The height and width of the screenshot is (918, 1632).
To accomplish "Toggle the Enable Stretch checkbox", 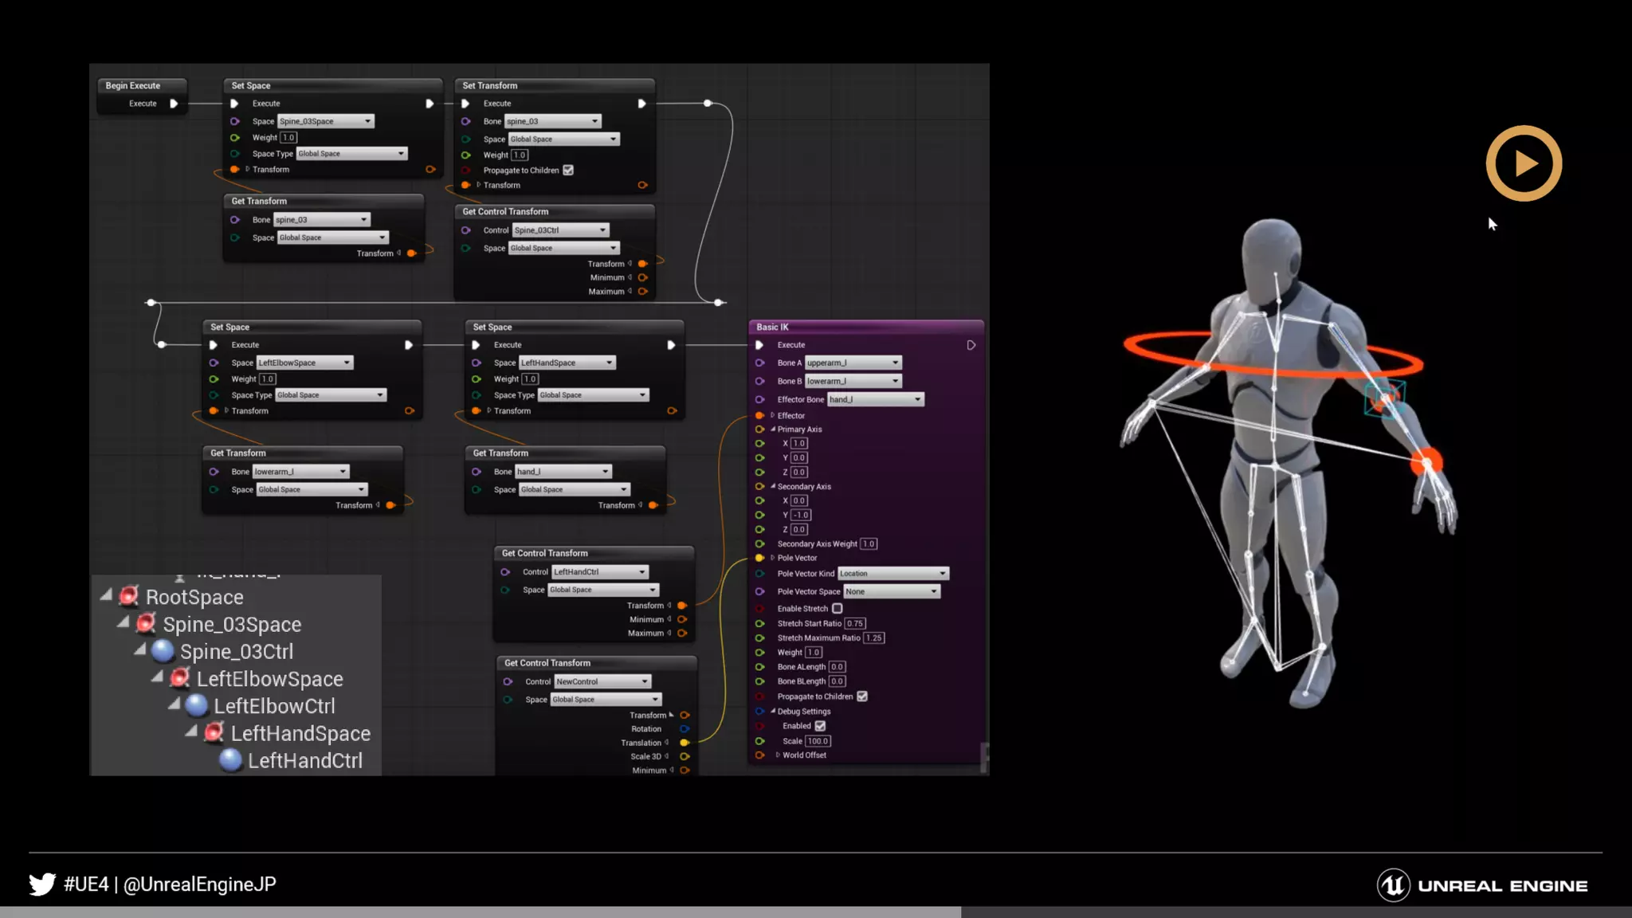I will tap(837, 608).
